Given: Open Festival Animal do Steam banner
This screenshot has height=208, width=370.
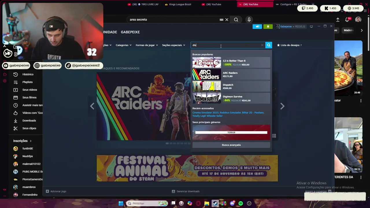Looking at the screenshot, I should tap(187, 168).
